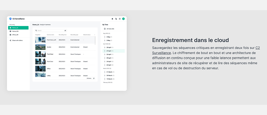267x115 pixels.
Task: Open the apps grid icon in header
Action: click(120, 19)
